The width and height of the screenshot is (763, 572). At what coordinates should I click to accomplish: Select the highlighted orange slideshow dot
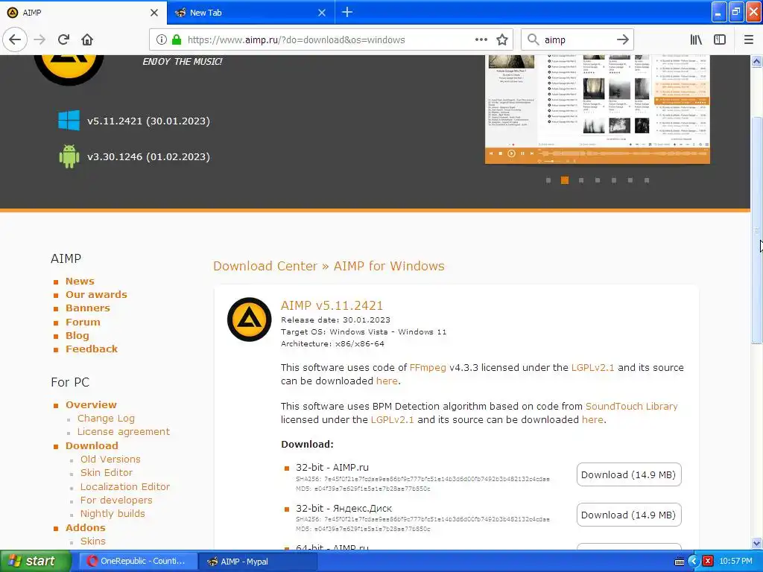[x=565, y=180]
